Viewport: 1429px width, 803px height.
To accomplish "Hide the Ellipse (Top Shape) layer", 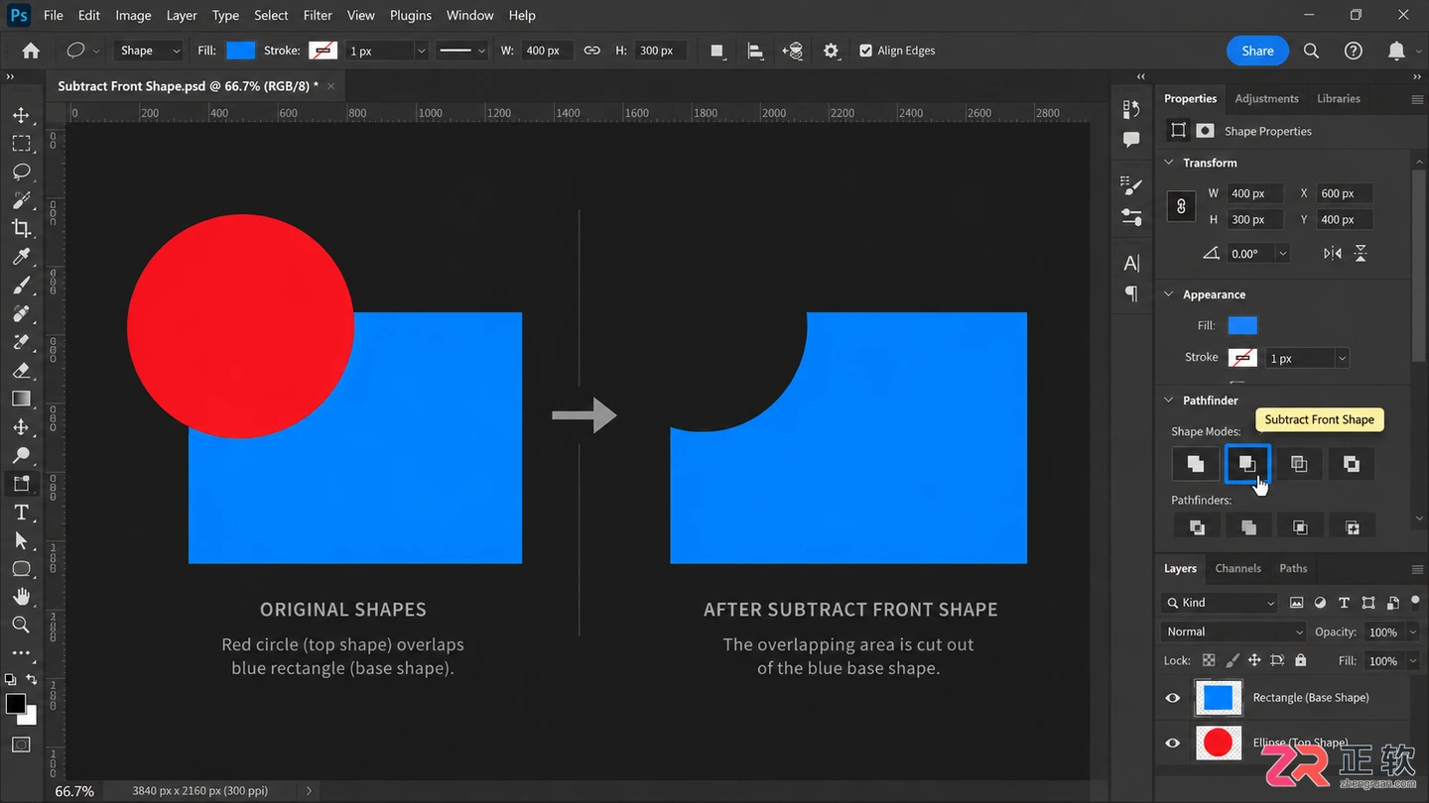I will click(x=1173, y=743).
